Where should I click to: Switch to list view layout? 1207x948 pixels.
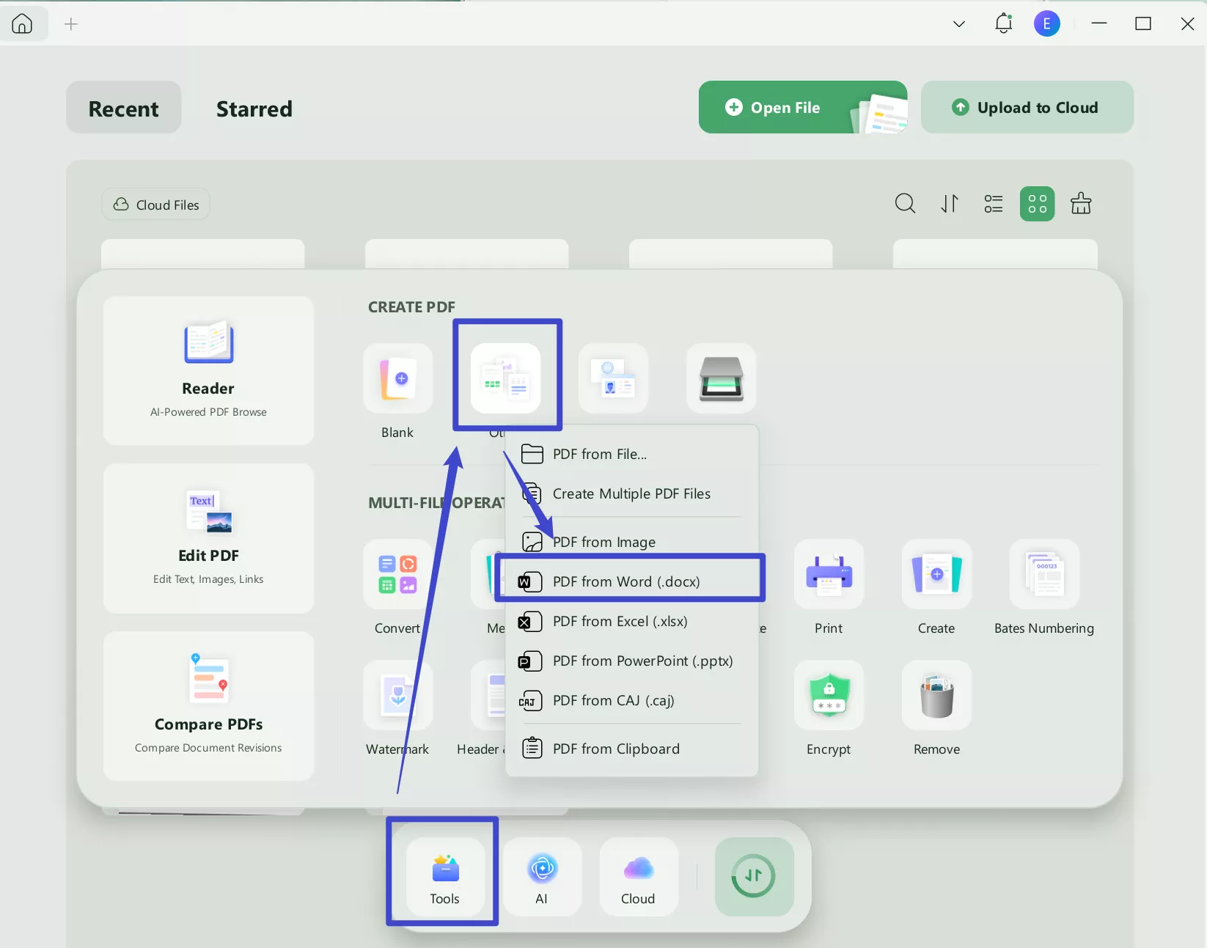994,204
